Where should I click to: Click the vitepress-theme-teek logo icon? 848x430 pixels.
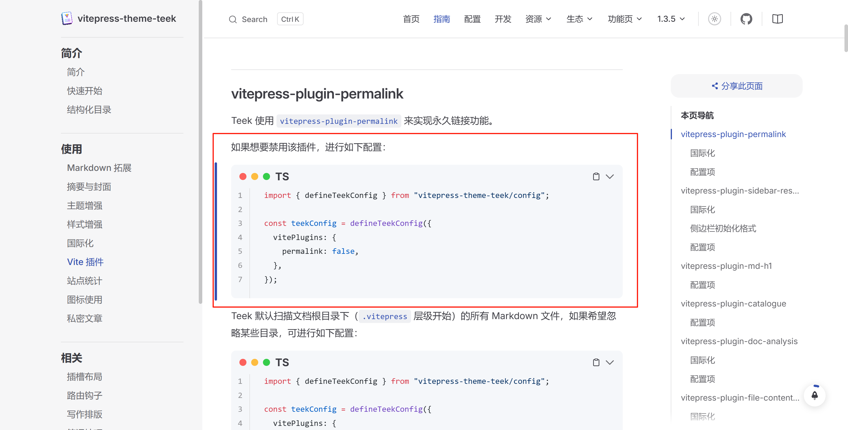point(67,19)
